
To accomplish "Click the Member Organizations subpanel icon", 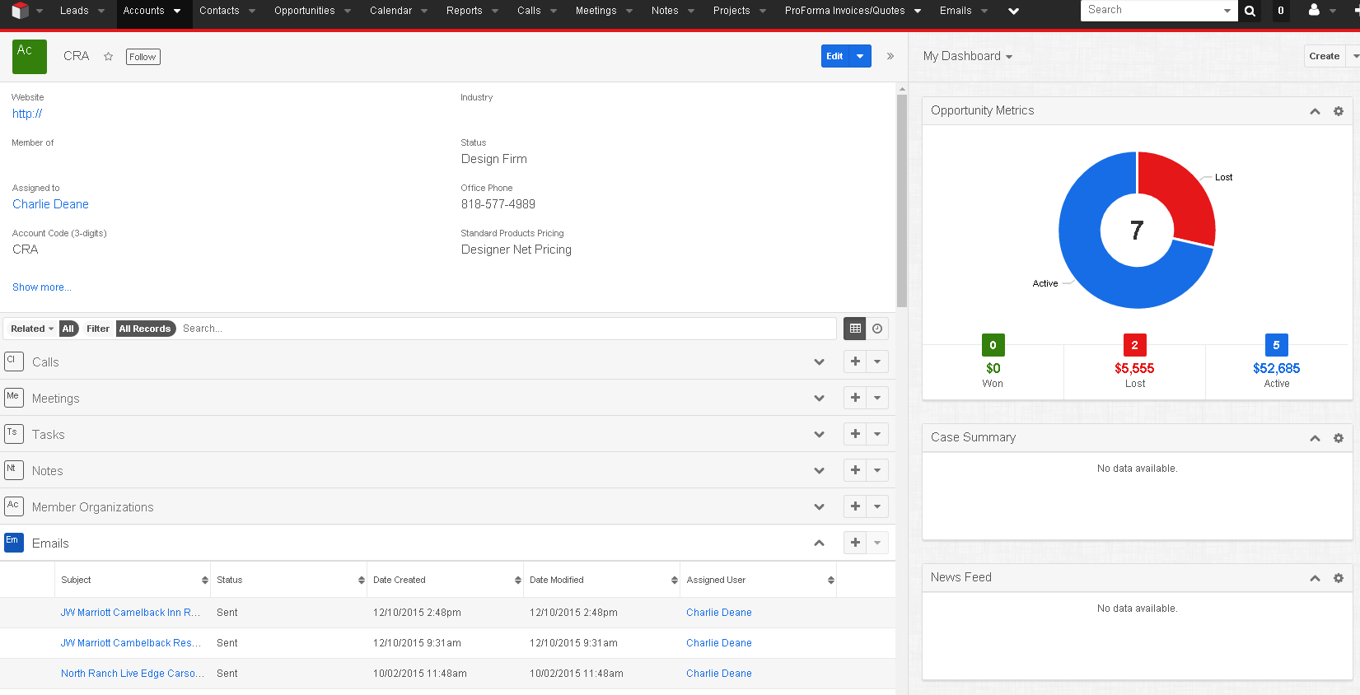I will pyautogui.click(x=14, y=506).
